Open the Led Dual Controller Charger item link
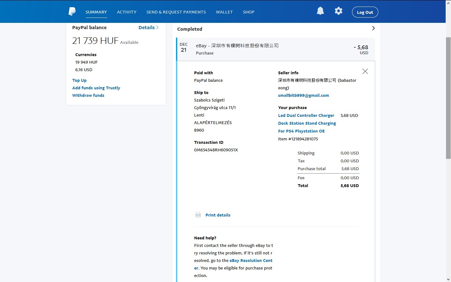The height and width of the screenshot is (282, 451). [307, 123]
